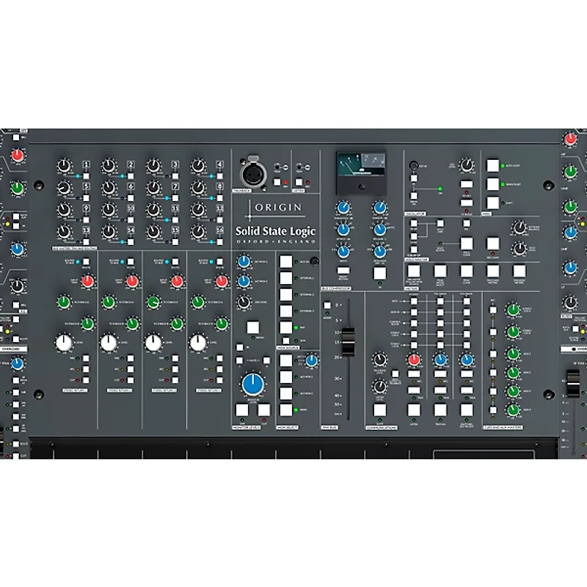Enable the Auto Susp automation button
Viewport: 587px width, 587px height.
pos(492,165)
